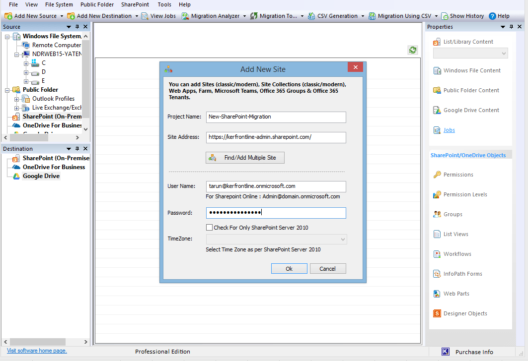528x361 pixels.
Task: Open the Add New Destination dropdown arrow
Action: click(137, 16)
